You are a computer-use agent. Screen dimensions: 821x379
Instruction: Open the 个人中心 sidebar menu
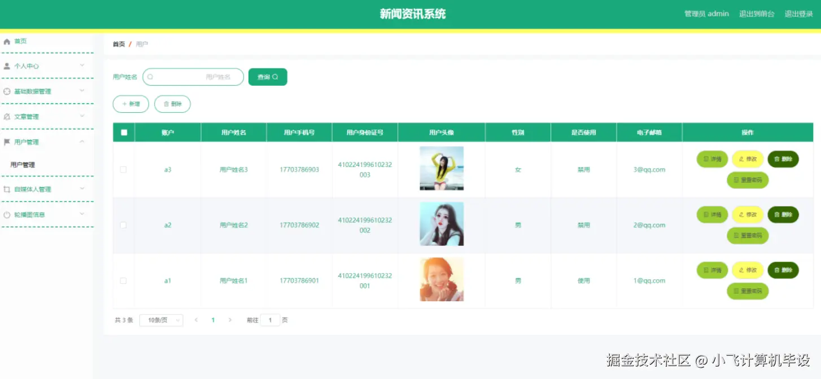click(x=46, y=66)
